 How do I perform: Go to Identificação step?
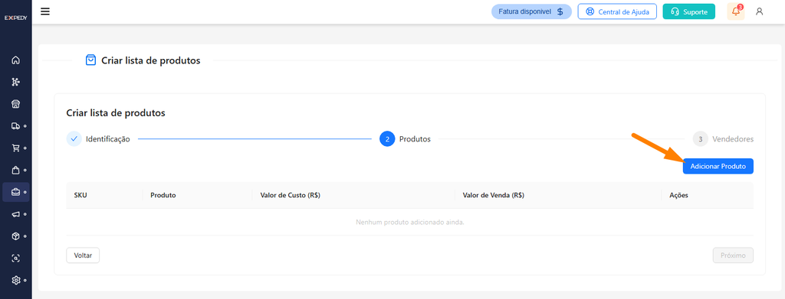tap(98, 139)
